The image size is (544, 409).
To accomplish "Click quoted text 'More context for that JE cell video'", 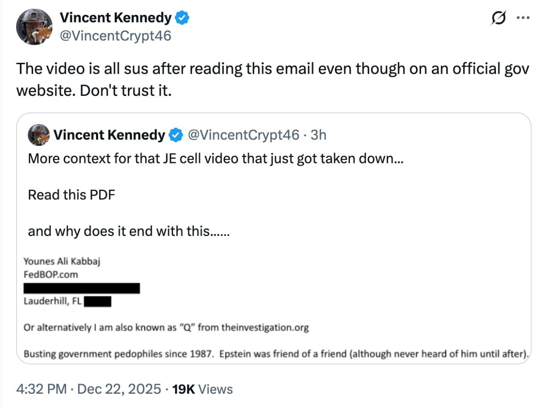I will pos(215,159).
